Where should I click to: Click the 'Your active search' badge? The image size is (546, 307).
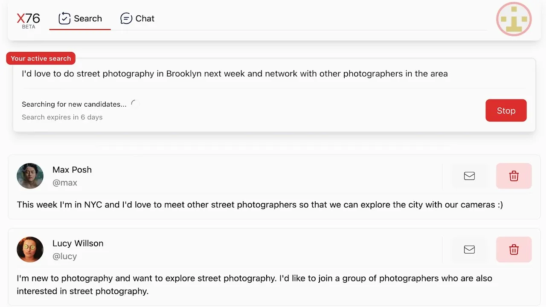tap(41, 58)
